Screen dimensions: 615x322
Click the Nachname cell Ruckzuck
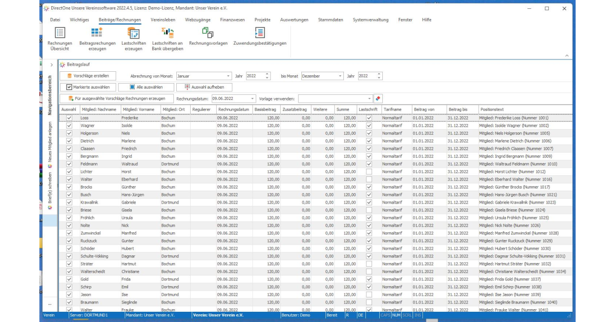[99, 241]
